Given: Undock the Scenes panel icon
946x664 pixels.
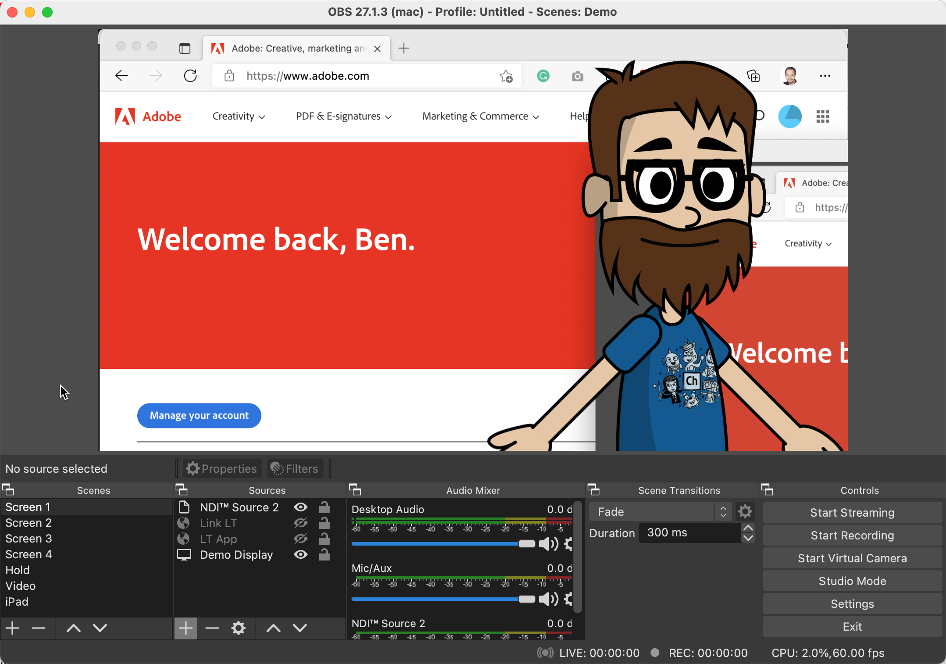Looking at the screenshot, I should click(8, 489).
